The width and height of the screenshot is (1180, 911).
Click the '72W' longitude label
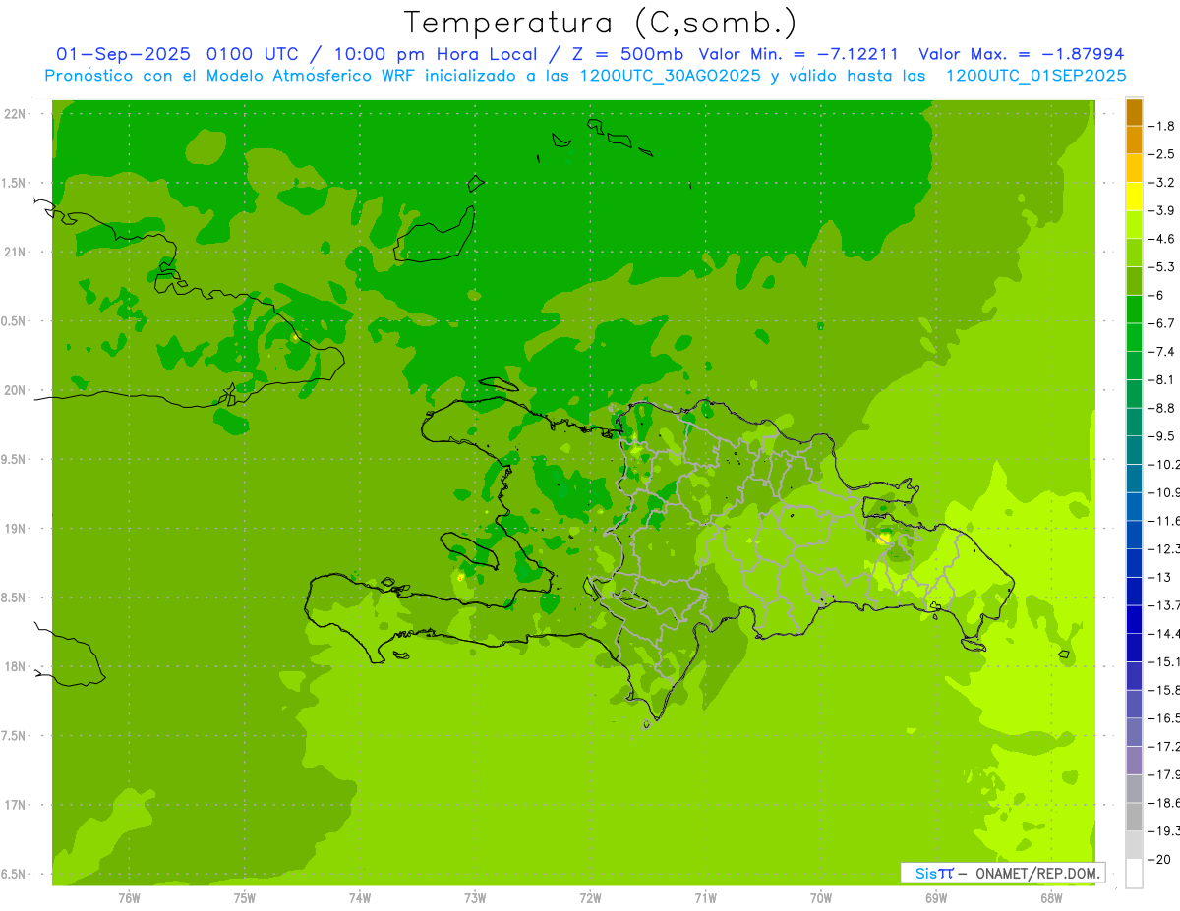click(590, 898)
